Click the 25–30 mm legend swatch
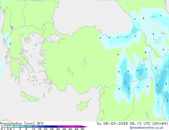This screenshot has height=130, width=169. click(x=54, y=127)
